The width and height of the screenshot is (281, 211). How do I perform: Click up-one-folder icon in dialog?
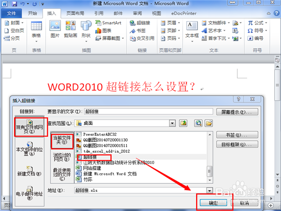point(183,123)
